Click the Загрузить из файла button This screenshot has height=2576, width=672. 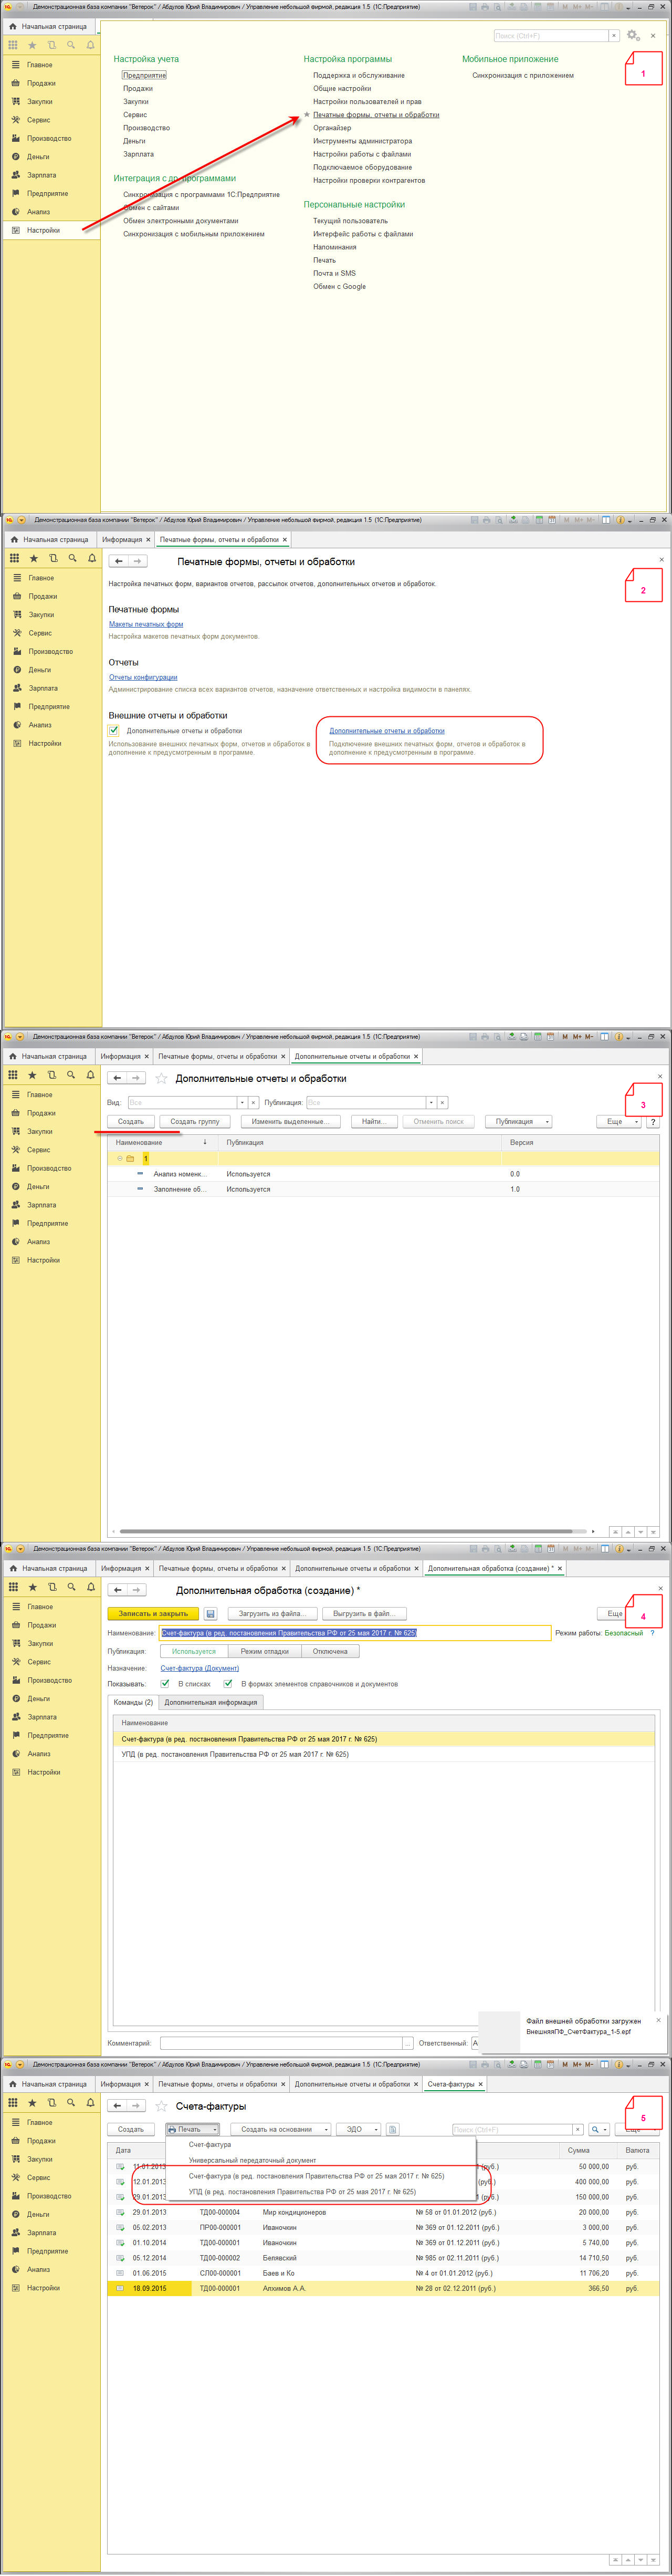[272, 1613]
